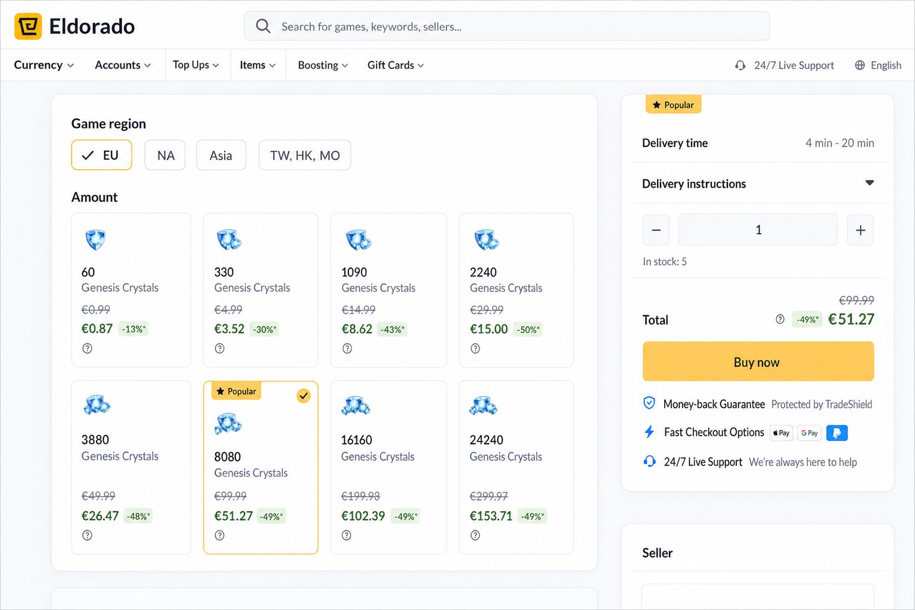The height and width of the screenshot is (610, 915).
Task: Click the 24240 Genesis Crystals gem icon
Action: coord(484,406)
